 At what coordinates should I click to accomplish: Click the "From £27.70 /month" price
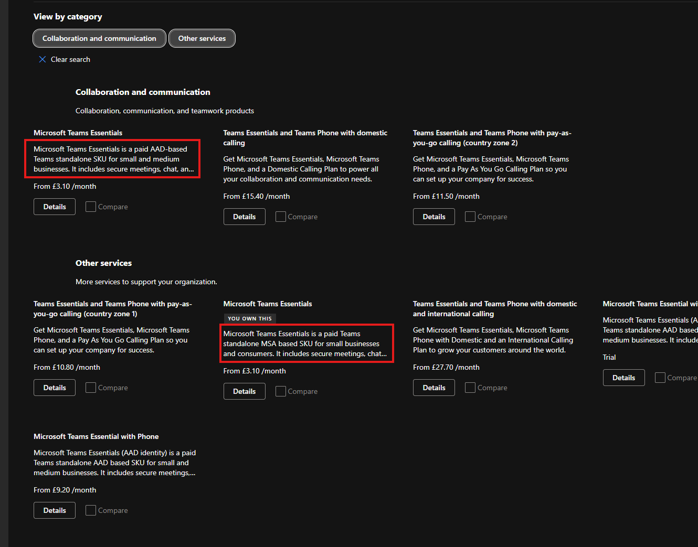[446, 367]
